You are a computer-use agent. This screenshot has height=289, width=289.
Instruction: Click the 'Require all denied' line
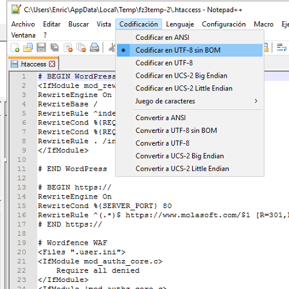coord(98,270)
